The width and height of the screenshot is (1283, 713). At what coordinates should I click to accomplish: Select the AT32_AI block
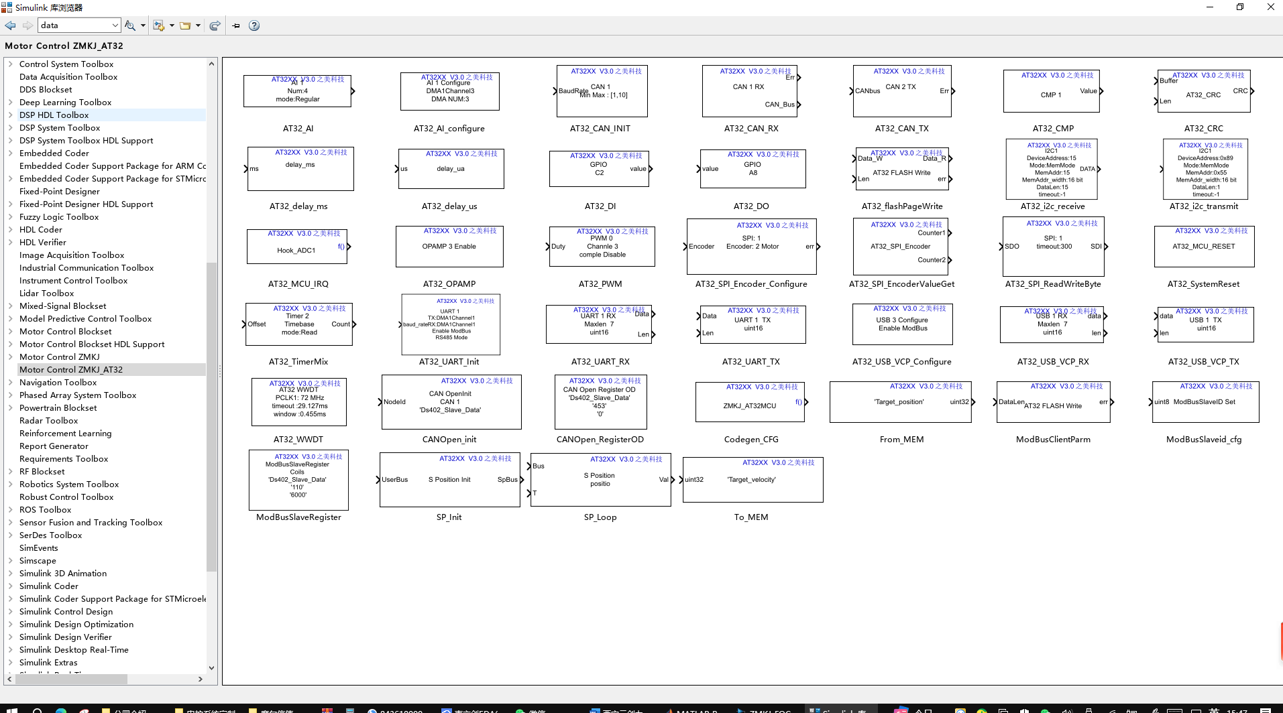(297, 91)
